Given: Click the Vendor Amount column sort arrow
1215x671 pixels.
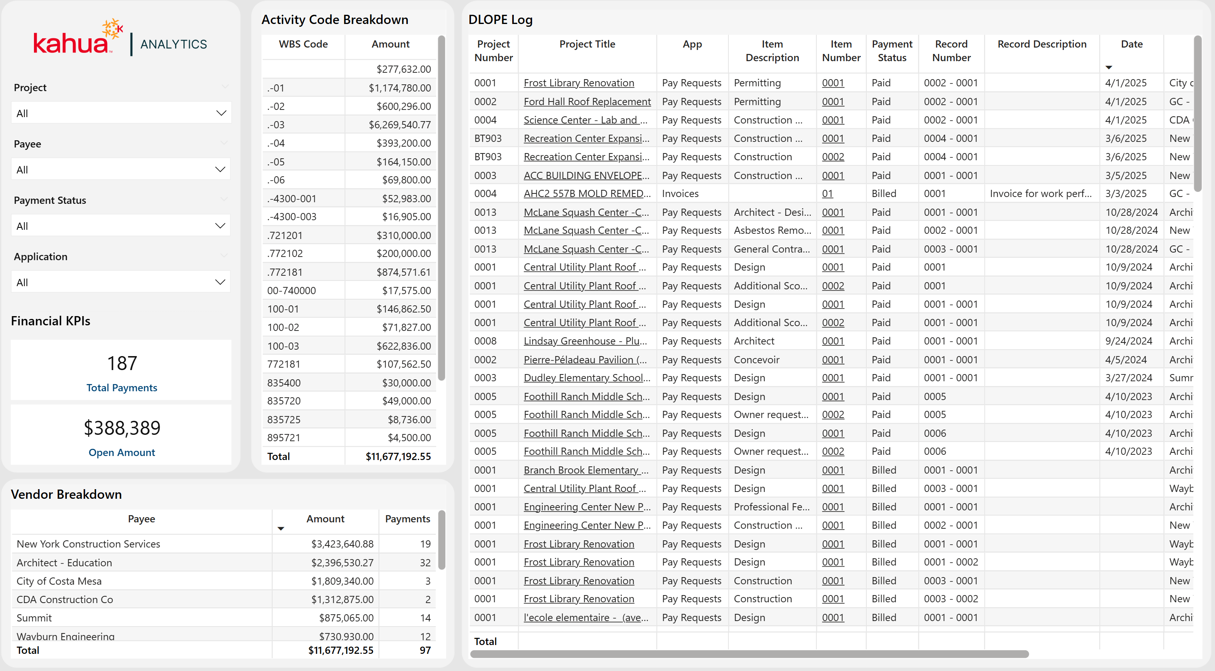Looking at the screenshot, I should coord(281,529).
